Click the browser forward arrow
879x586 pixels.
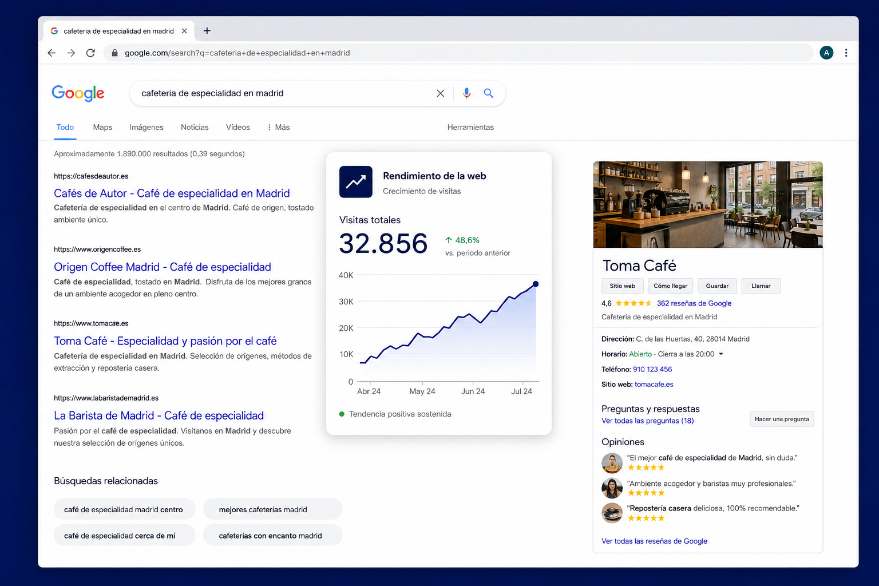click(71, 53)
